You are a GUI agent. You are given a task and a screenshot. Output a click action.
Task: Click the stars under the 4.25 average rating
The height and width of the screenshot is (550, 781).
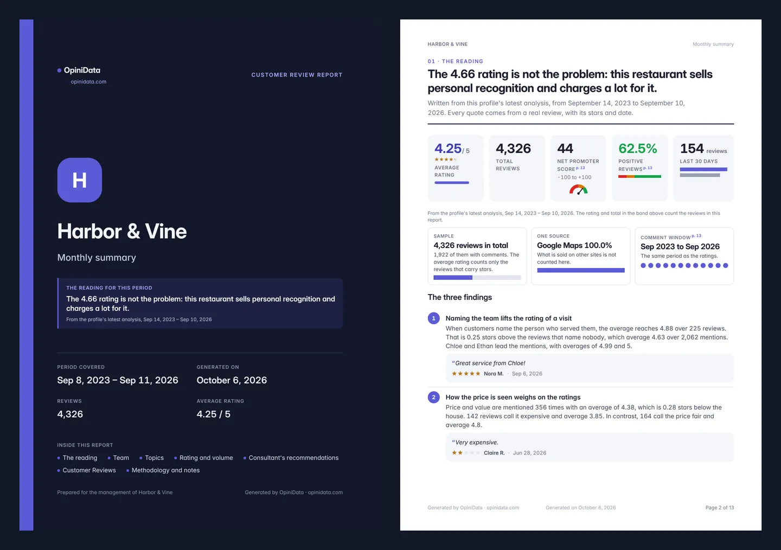point(445,159)
